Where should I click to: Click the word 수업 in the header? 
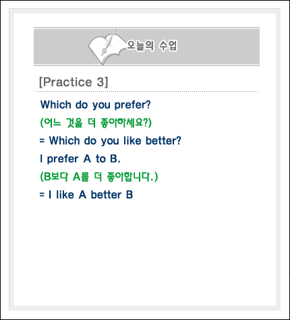tap(168, 46)
